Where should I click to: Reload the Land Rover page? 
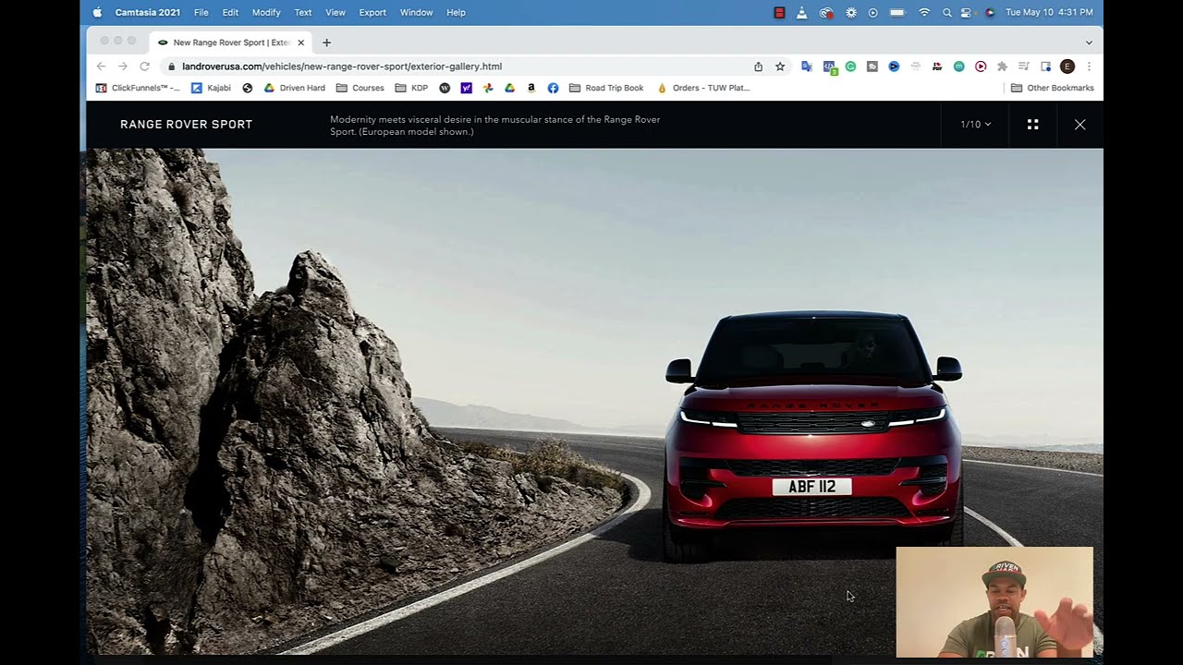point(144,66)
